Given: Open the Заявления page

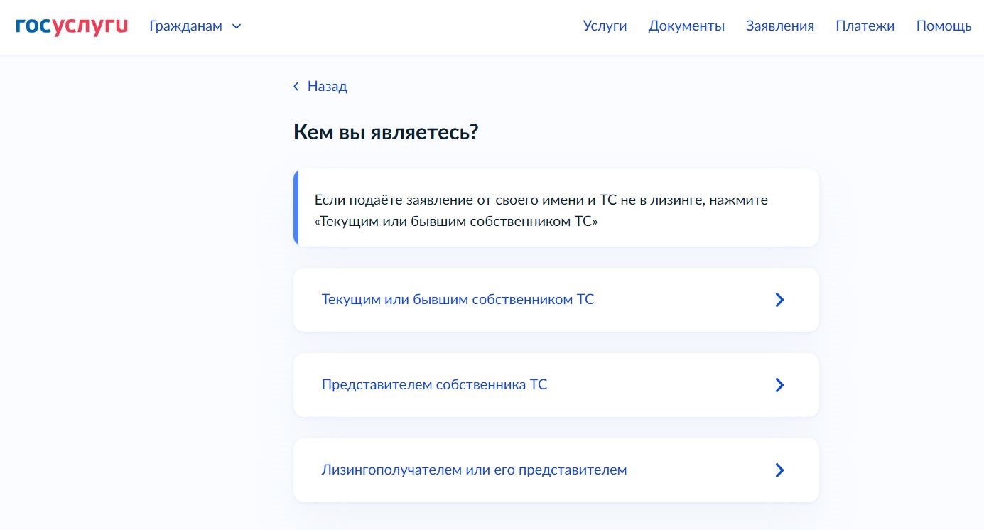Looking at the screenshot, I should 779,26.
